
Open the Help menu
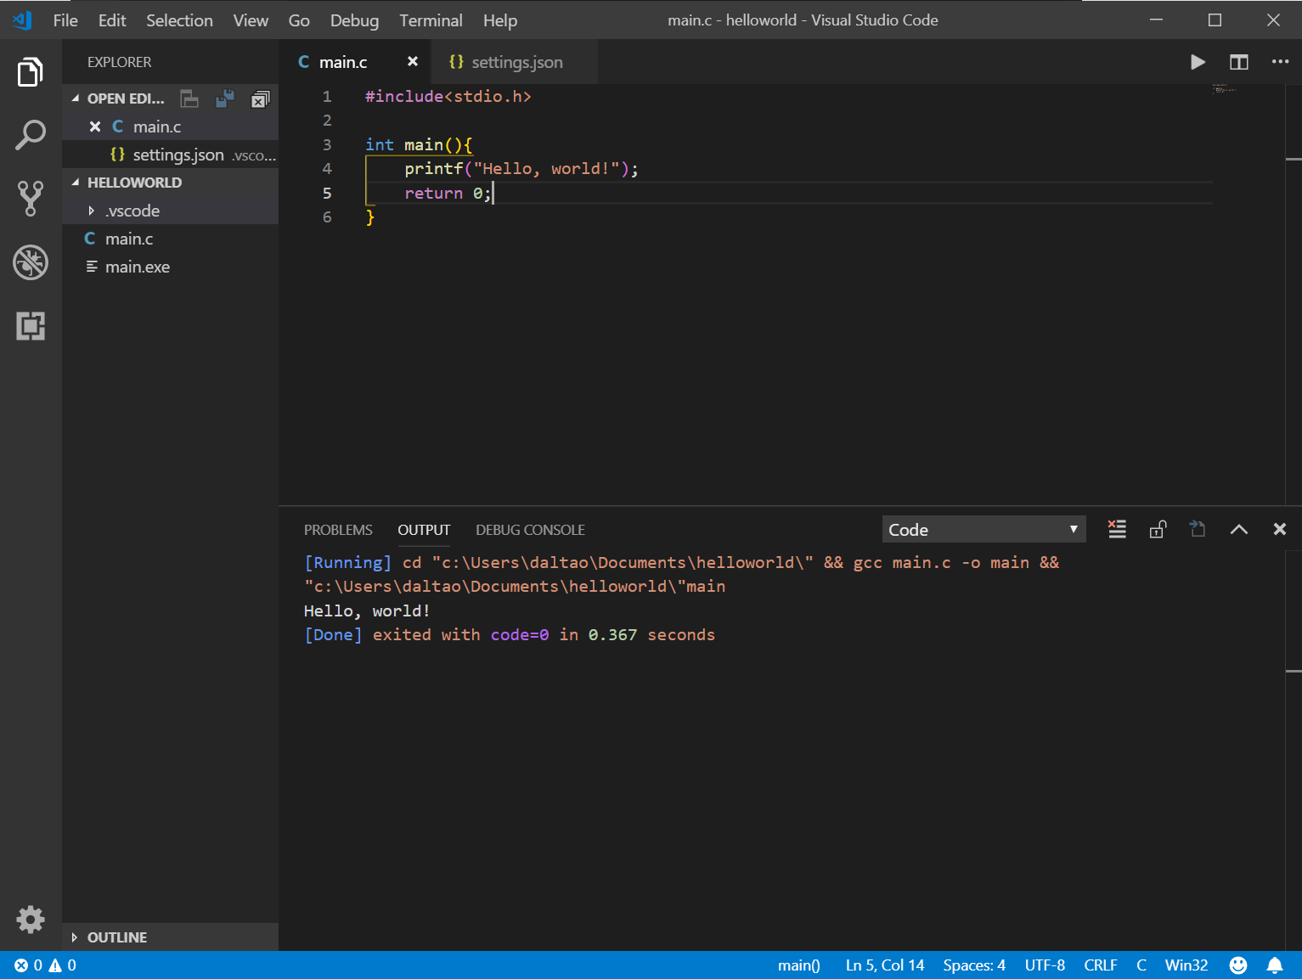pyautogui.click(x=500, y=20)
